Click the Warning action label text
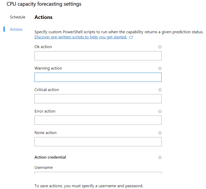The width and height of the screenshot is (206, 189). click(48, 68)
